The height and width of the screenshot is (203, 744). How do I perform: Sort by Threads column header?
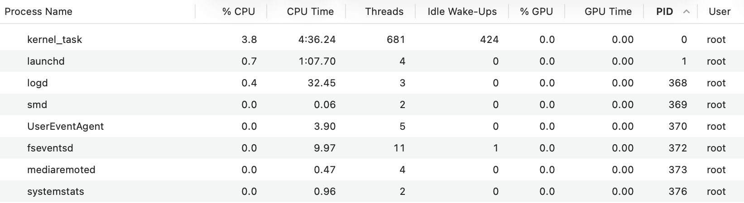(x=384, y=12)
